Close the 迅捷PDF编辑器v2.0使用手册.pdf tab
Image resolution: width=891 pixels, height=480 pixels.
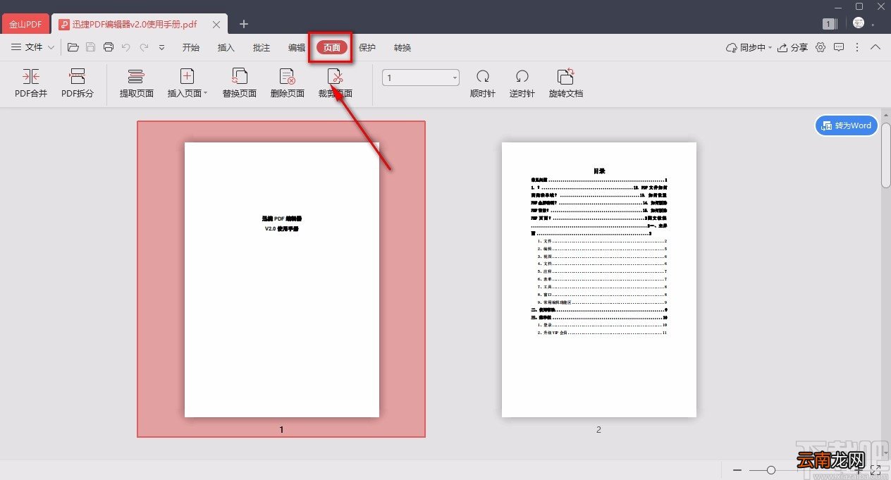tap(216, 24)
